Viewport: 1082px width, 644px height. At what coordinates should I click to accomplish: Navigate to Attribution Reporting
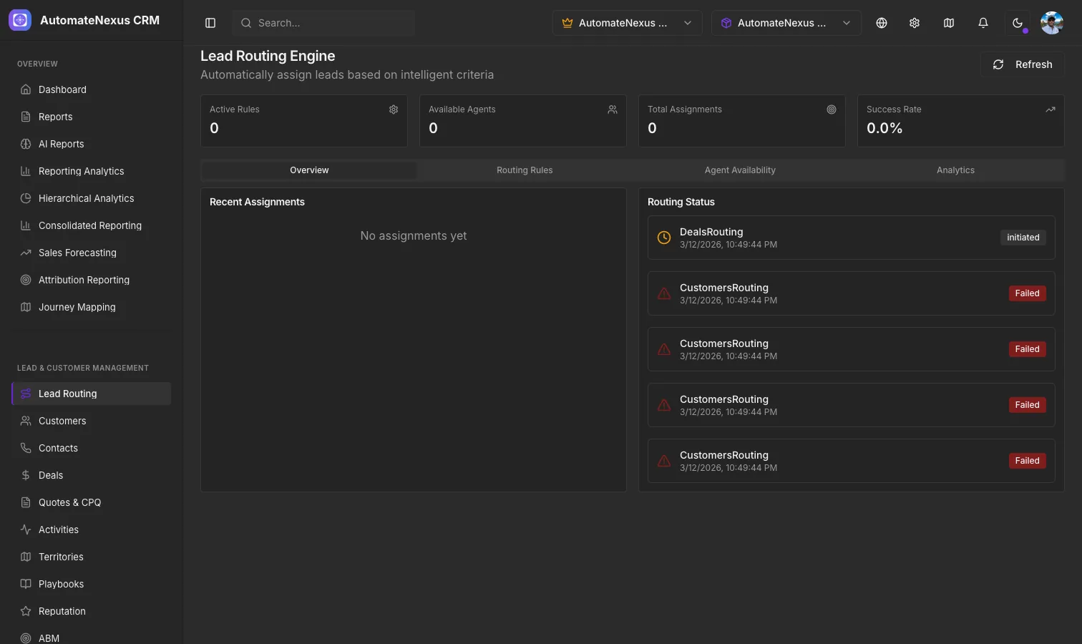click(92, 280)
